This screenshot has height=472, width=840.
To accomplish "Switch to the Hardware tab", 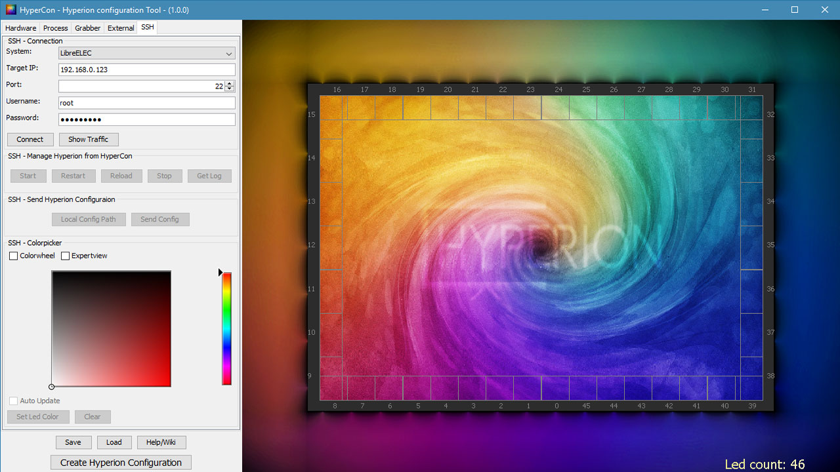I will pyautogui.click(x=21, y=28).
